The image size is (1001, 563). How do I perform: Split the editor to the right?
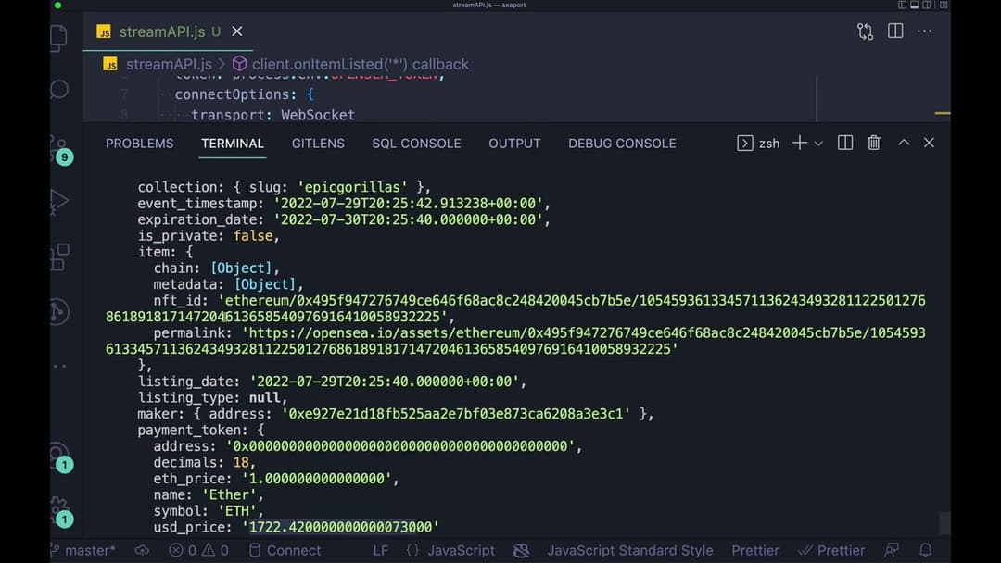pos(895,31)
